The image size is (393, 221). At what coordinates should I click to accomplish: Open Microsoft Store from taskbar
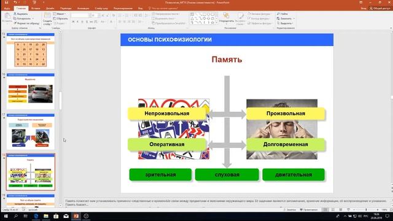pyautogui.click(x=56, y=216)
